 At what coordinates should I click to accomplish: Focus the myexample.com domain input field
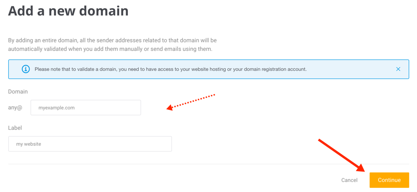coord(85,108)
